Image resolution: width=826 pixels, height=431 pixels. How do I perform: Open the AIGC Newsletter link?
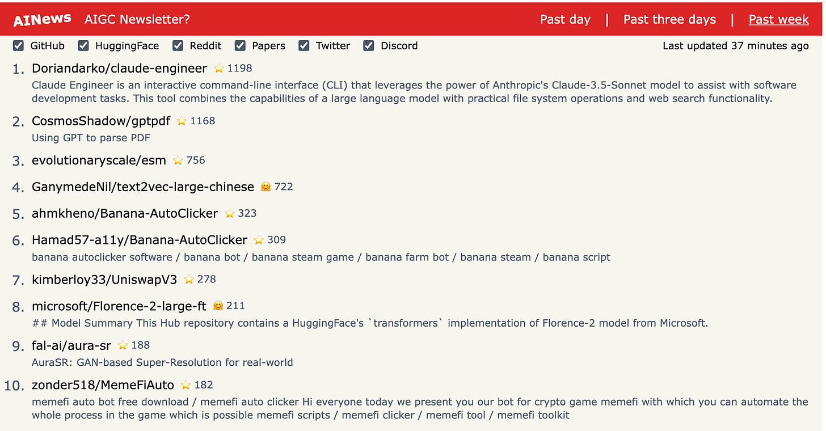[x=137, y=19]
